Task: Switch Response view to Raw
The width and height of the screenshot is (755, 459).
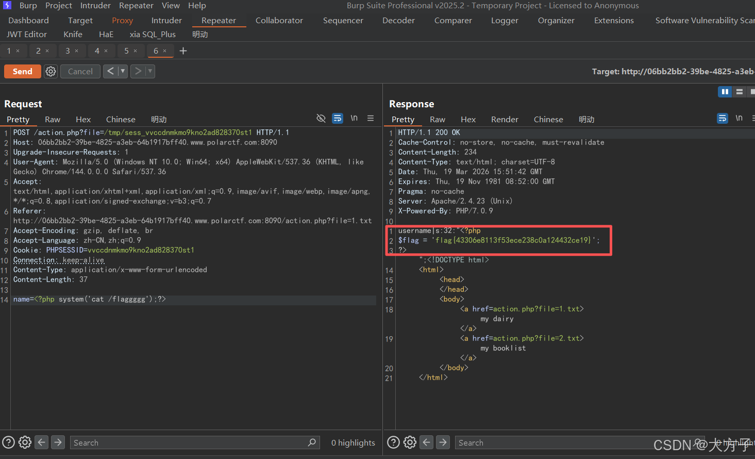Action: [x=438, y=119]
